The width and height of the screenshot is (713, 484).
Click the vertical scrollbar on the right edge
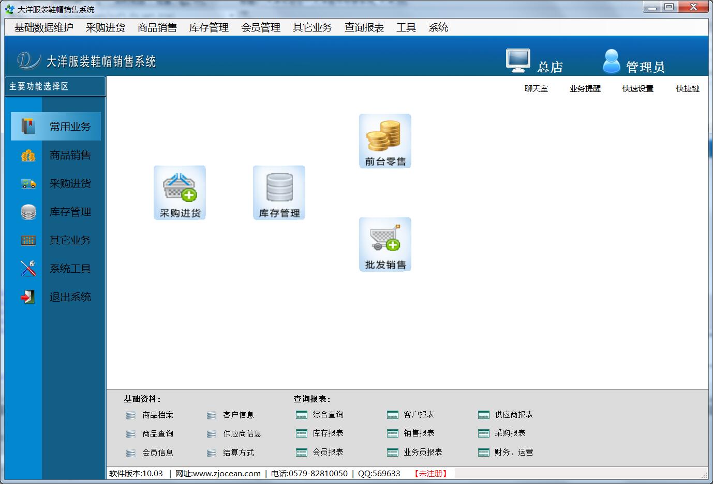pyautogui.click(x=709, y=155)
